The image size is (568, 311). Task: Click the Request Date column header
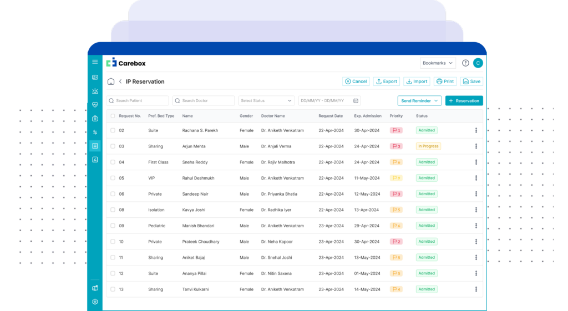pyautogui.click(x=331, y=116)
